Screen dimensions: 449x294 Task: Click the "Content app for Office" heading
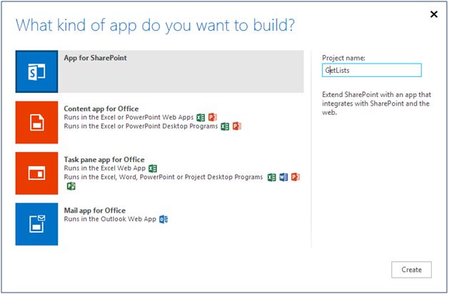tap(101, 108)
